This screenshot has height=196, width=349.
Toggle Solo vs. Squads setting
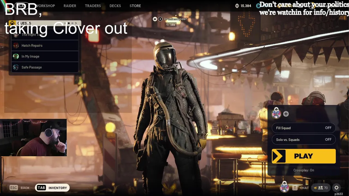click(304, 140)
